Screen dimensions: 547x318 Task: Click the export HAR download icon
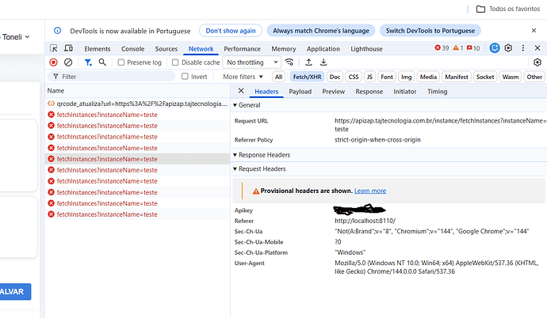click(323, 62)
